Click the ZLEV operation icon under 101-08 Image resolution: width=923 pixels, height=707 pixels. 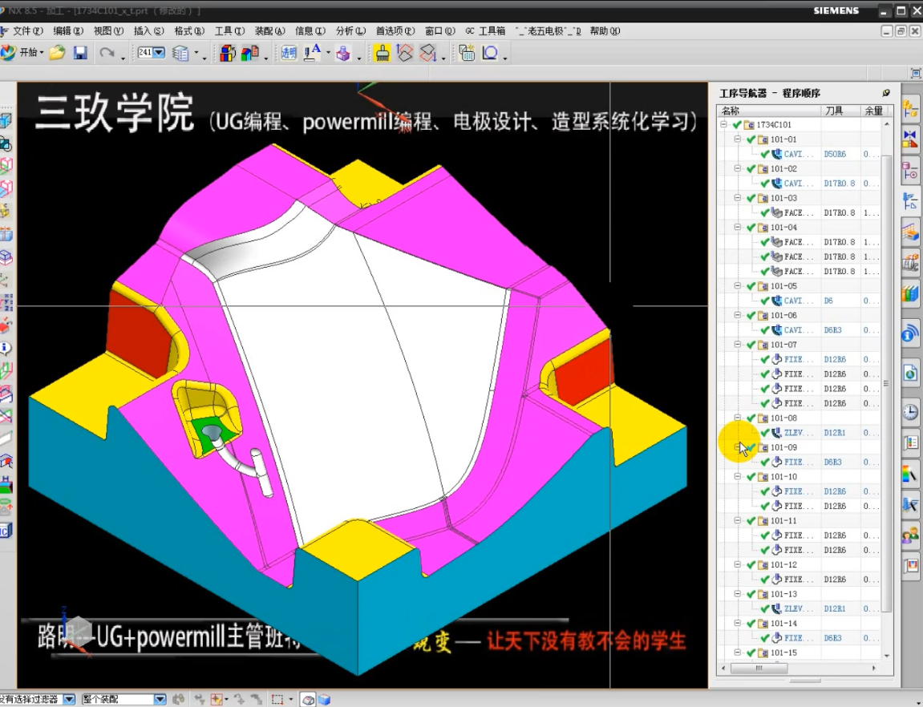(x=777, y=433)
